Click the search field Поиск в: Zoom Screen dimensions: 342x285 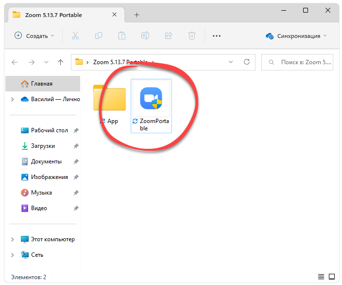(x=297, y=62)
